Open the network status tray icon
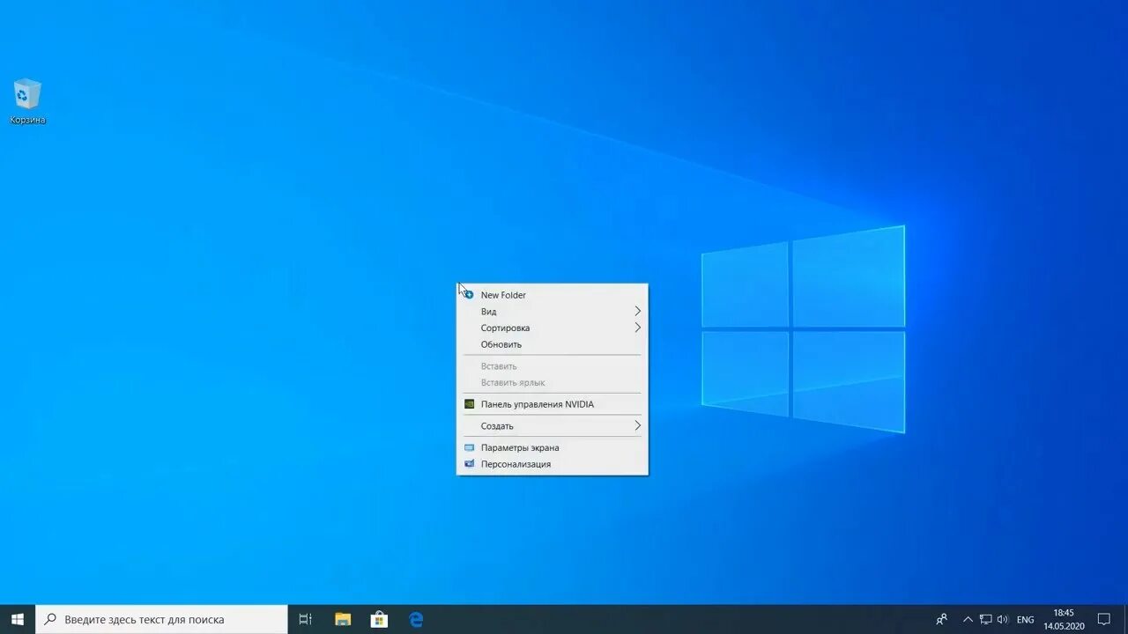1128x634 pixels. (985, 619)
